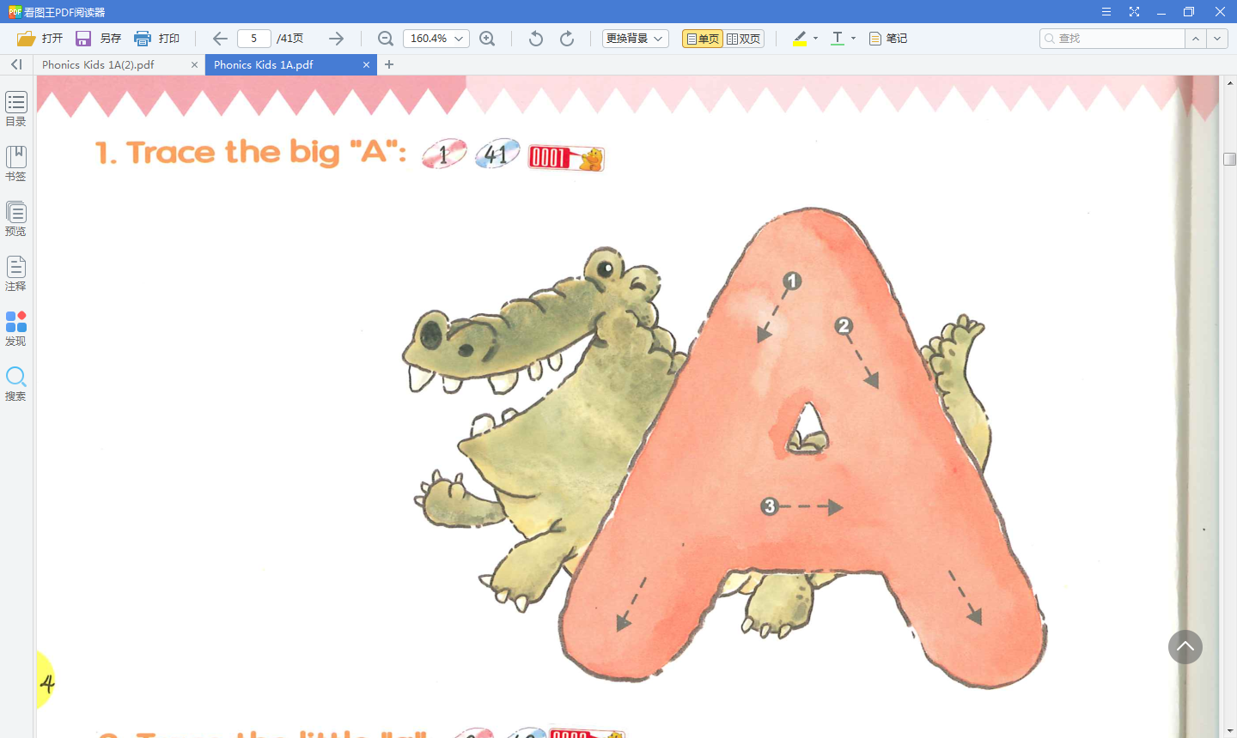The width and height of the screenshot is (1237, 738).
Task: Open the Annotations sidebar panel
Action: point(15,273)
